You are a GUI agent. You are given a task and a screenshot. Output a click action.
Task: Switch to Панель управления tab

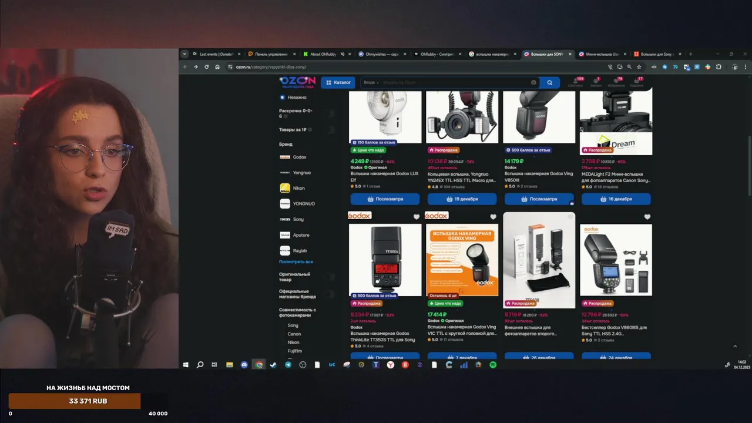(271, 54)
